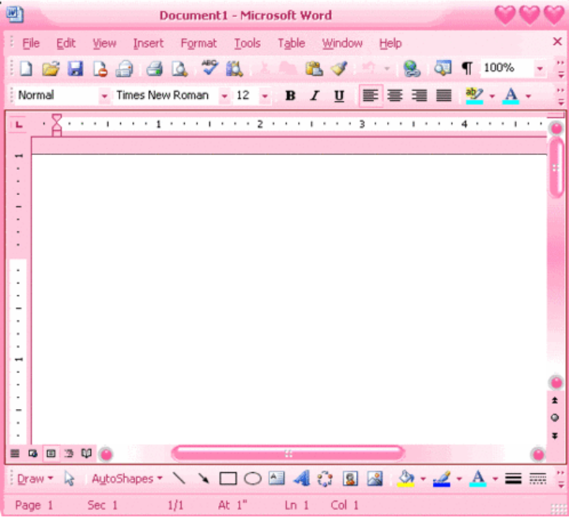
Task: Click the Draw menu button
Action: pos(35,479)
